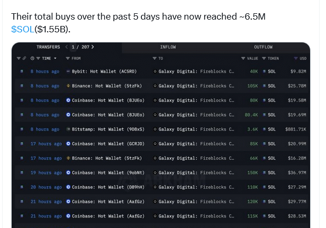The height and width of the screenshot is (228, 326).
Task: Go to previous transfers page arrow
Action: (x=66, y=47)
